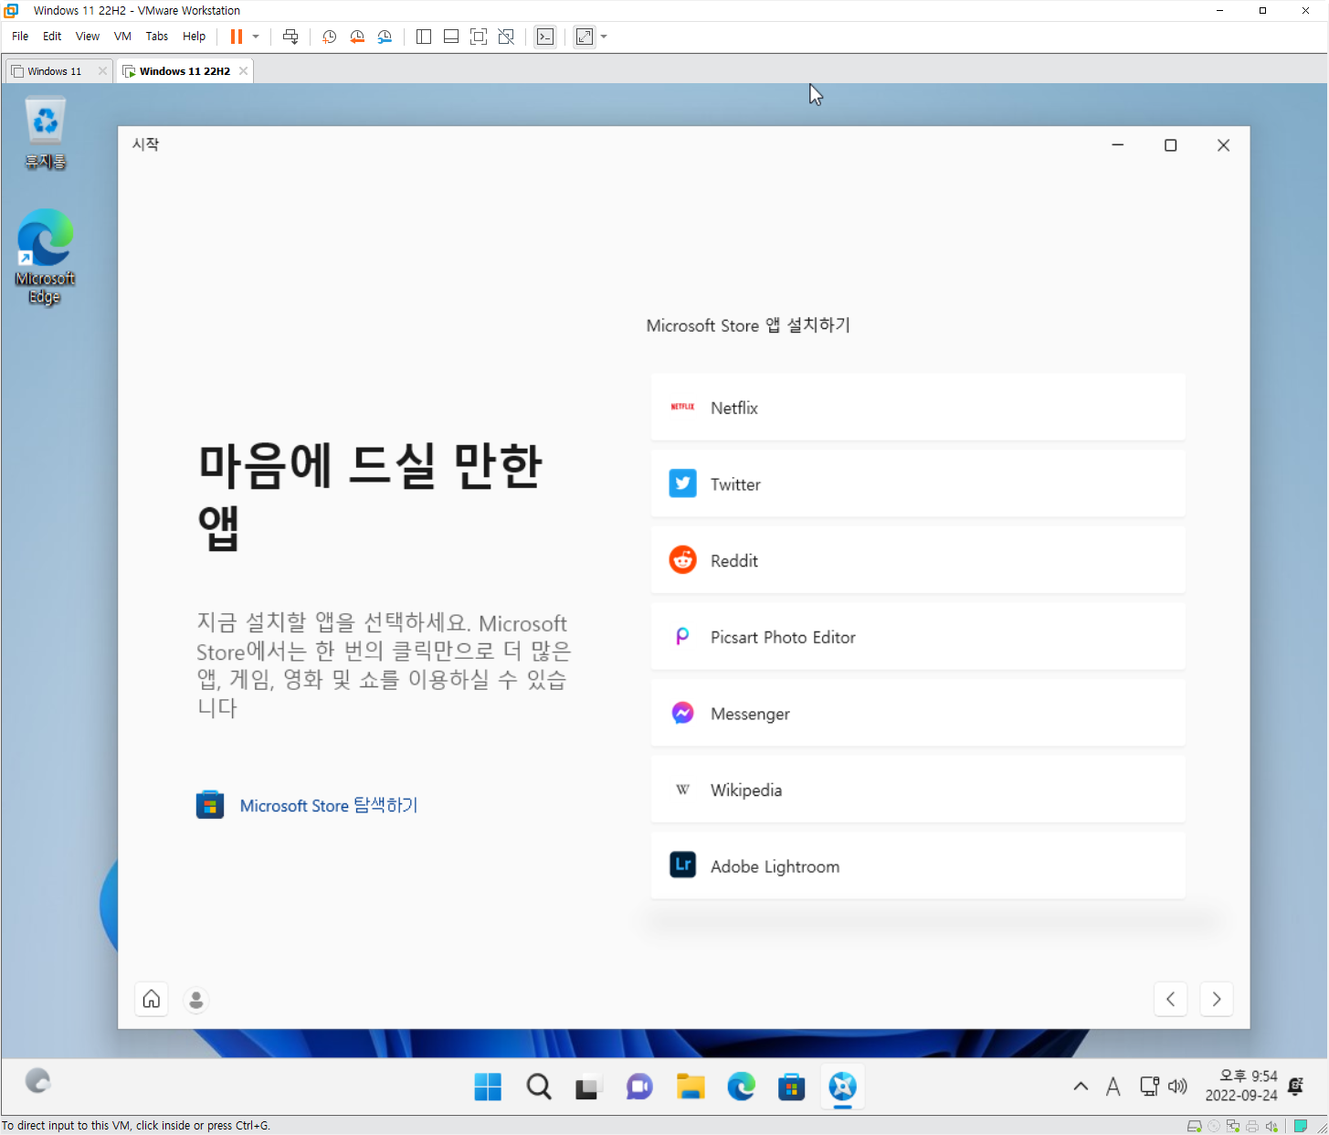Click the VMware network adapter status icon

(x=1233, y=1126)
